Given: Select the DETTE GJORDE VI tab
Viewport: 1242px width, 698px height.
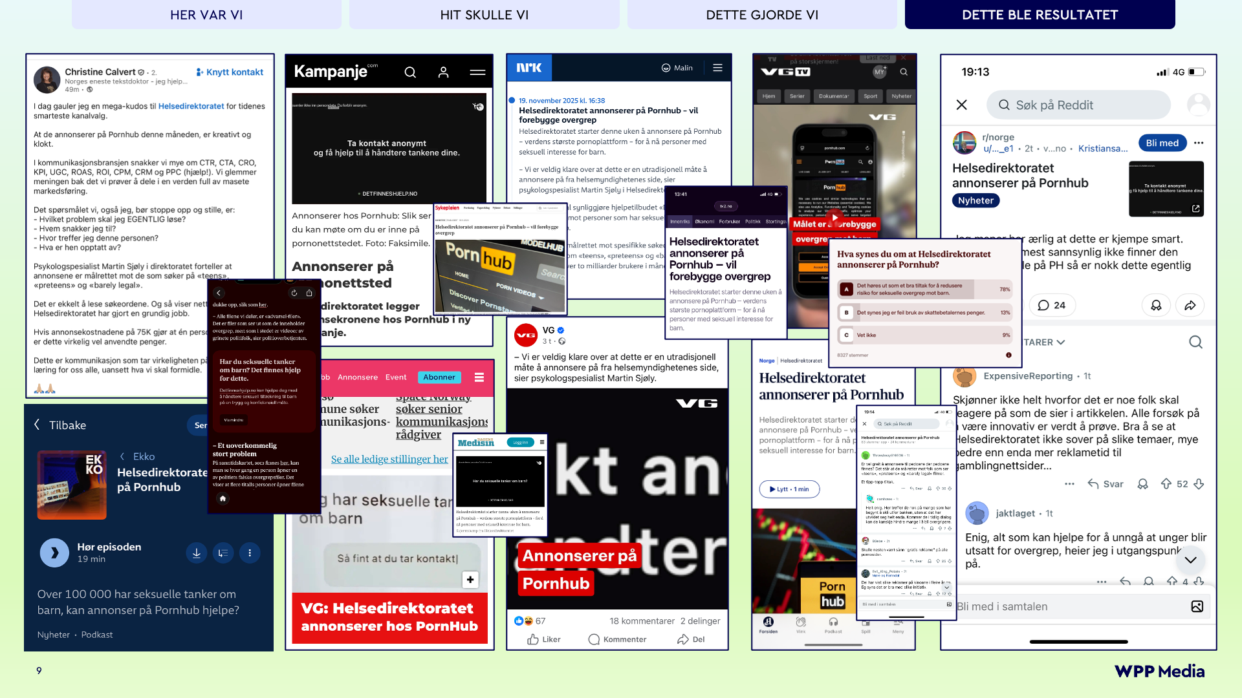Looking at the screenshot, I should coord(762,14).
